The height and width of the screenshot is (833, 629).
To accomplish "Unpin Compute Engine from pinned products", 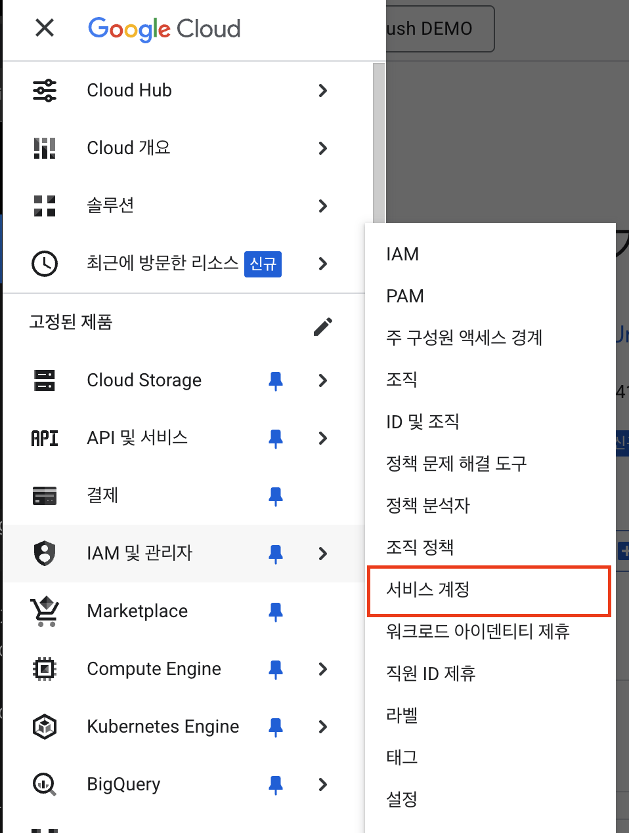I will pyautogui.click(x=276, y=670).
